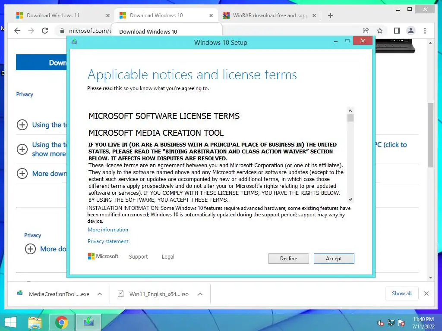This screenshot has height=331, width=442.
Task: Close the Download Windows 10 tab
Action: pos(211,16)
